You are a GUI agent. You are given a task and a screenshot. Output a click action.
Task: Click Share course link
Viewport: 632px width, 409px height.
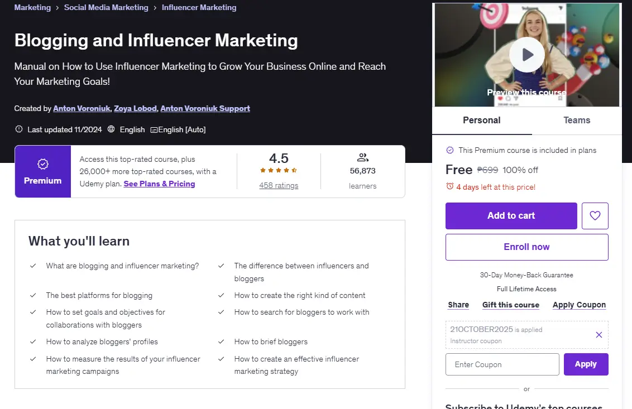pos(458,305)
